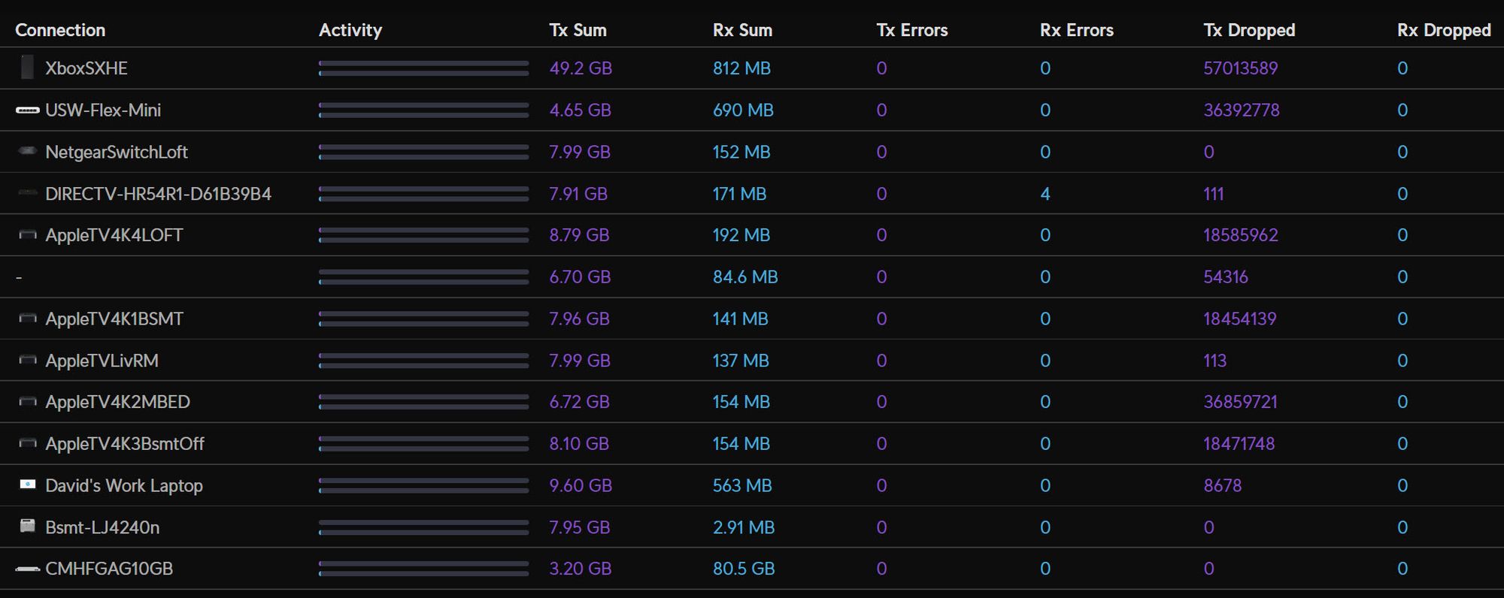This screenshot has width=1504, height=598.
Task: Open the DIRECTV-HR54R1-D61B39B4 connection
Action: 158,194
